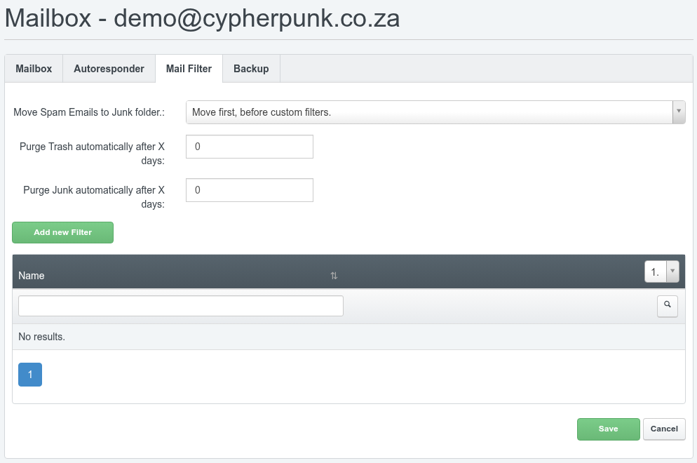
Task: Click the Move Spam Emails to Junk folder label
Action: (x=89, y=112)
